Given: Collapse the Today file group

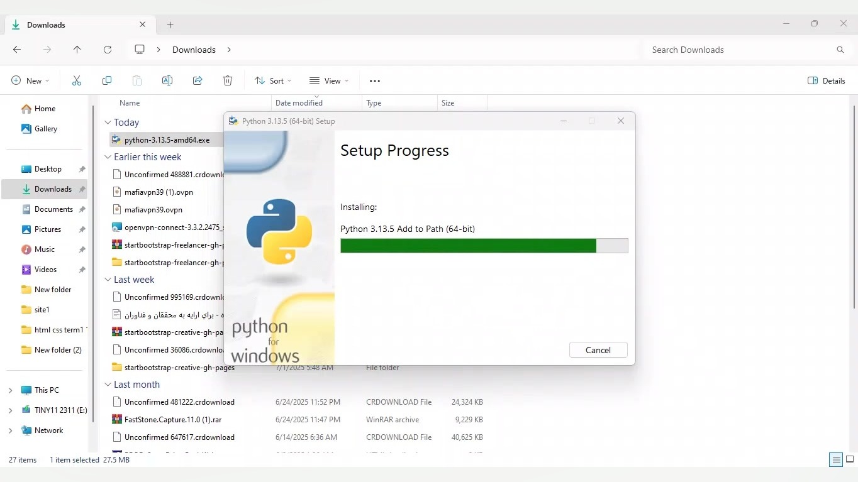Looking at the screenshot, I should 108,123.
